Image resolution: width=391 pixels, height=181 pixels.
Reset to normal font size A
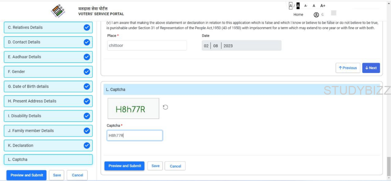coord(314,6)
